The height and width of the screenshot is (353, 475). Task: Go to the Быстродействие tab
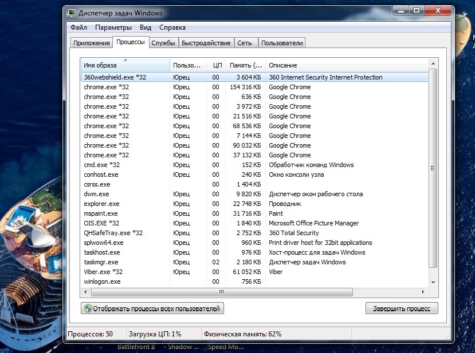pyautogui.click(x=206, y=43)
